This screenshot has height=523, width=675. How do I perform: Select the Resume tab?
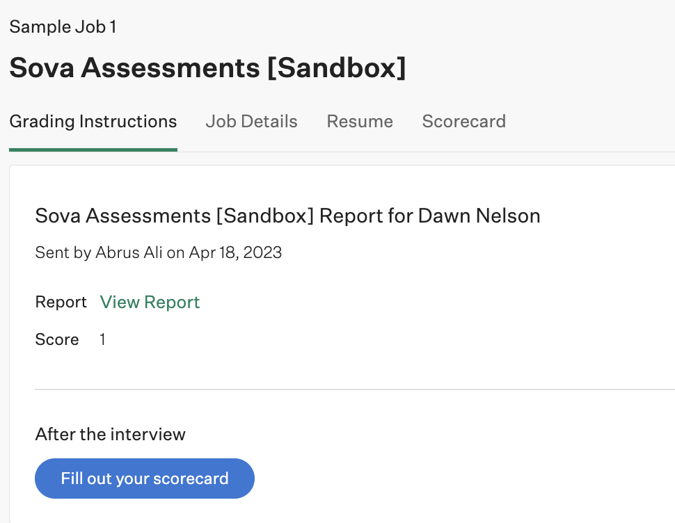pos(360,122)
